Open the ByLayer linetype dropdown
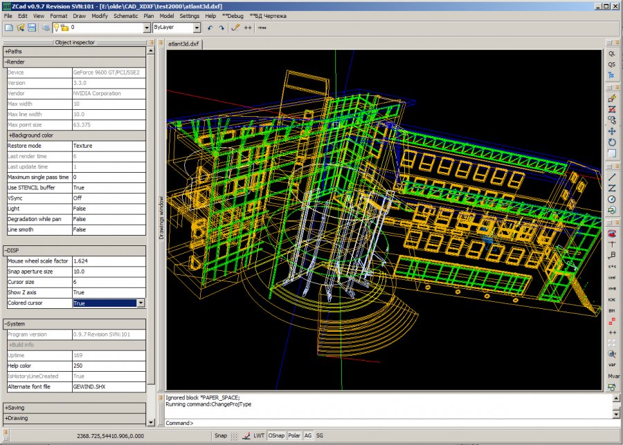The width and height of the screenshot is (623, 445). [x=197, y=28]
